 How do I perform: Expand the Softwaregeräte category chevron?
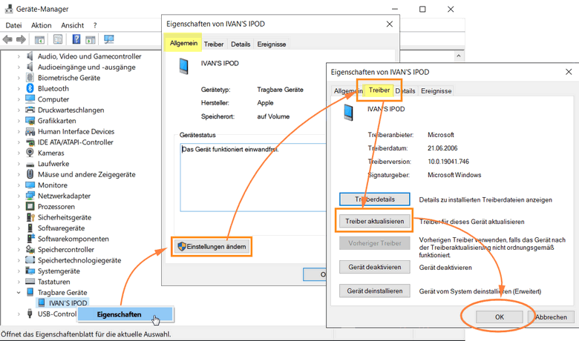pyautogui.click(x=19, y=228)
